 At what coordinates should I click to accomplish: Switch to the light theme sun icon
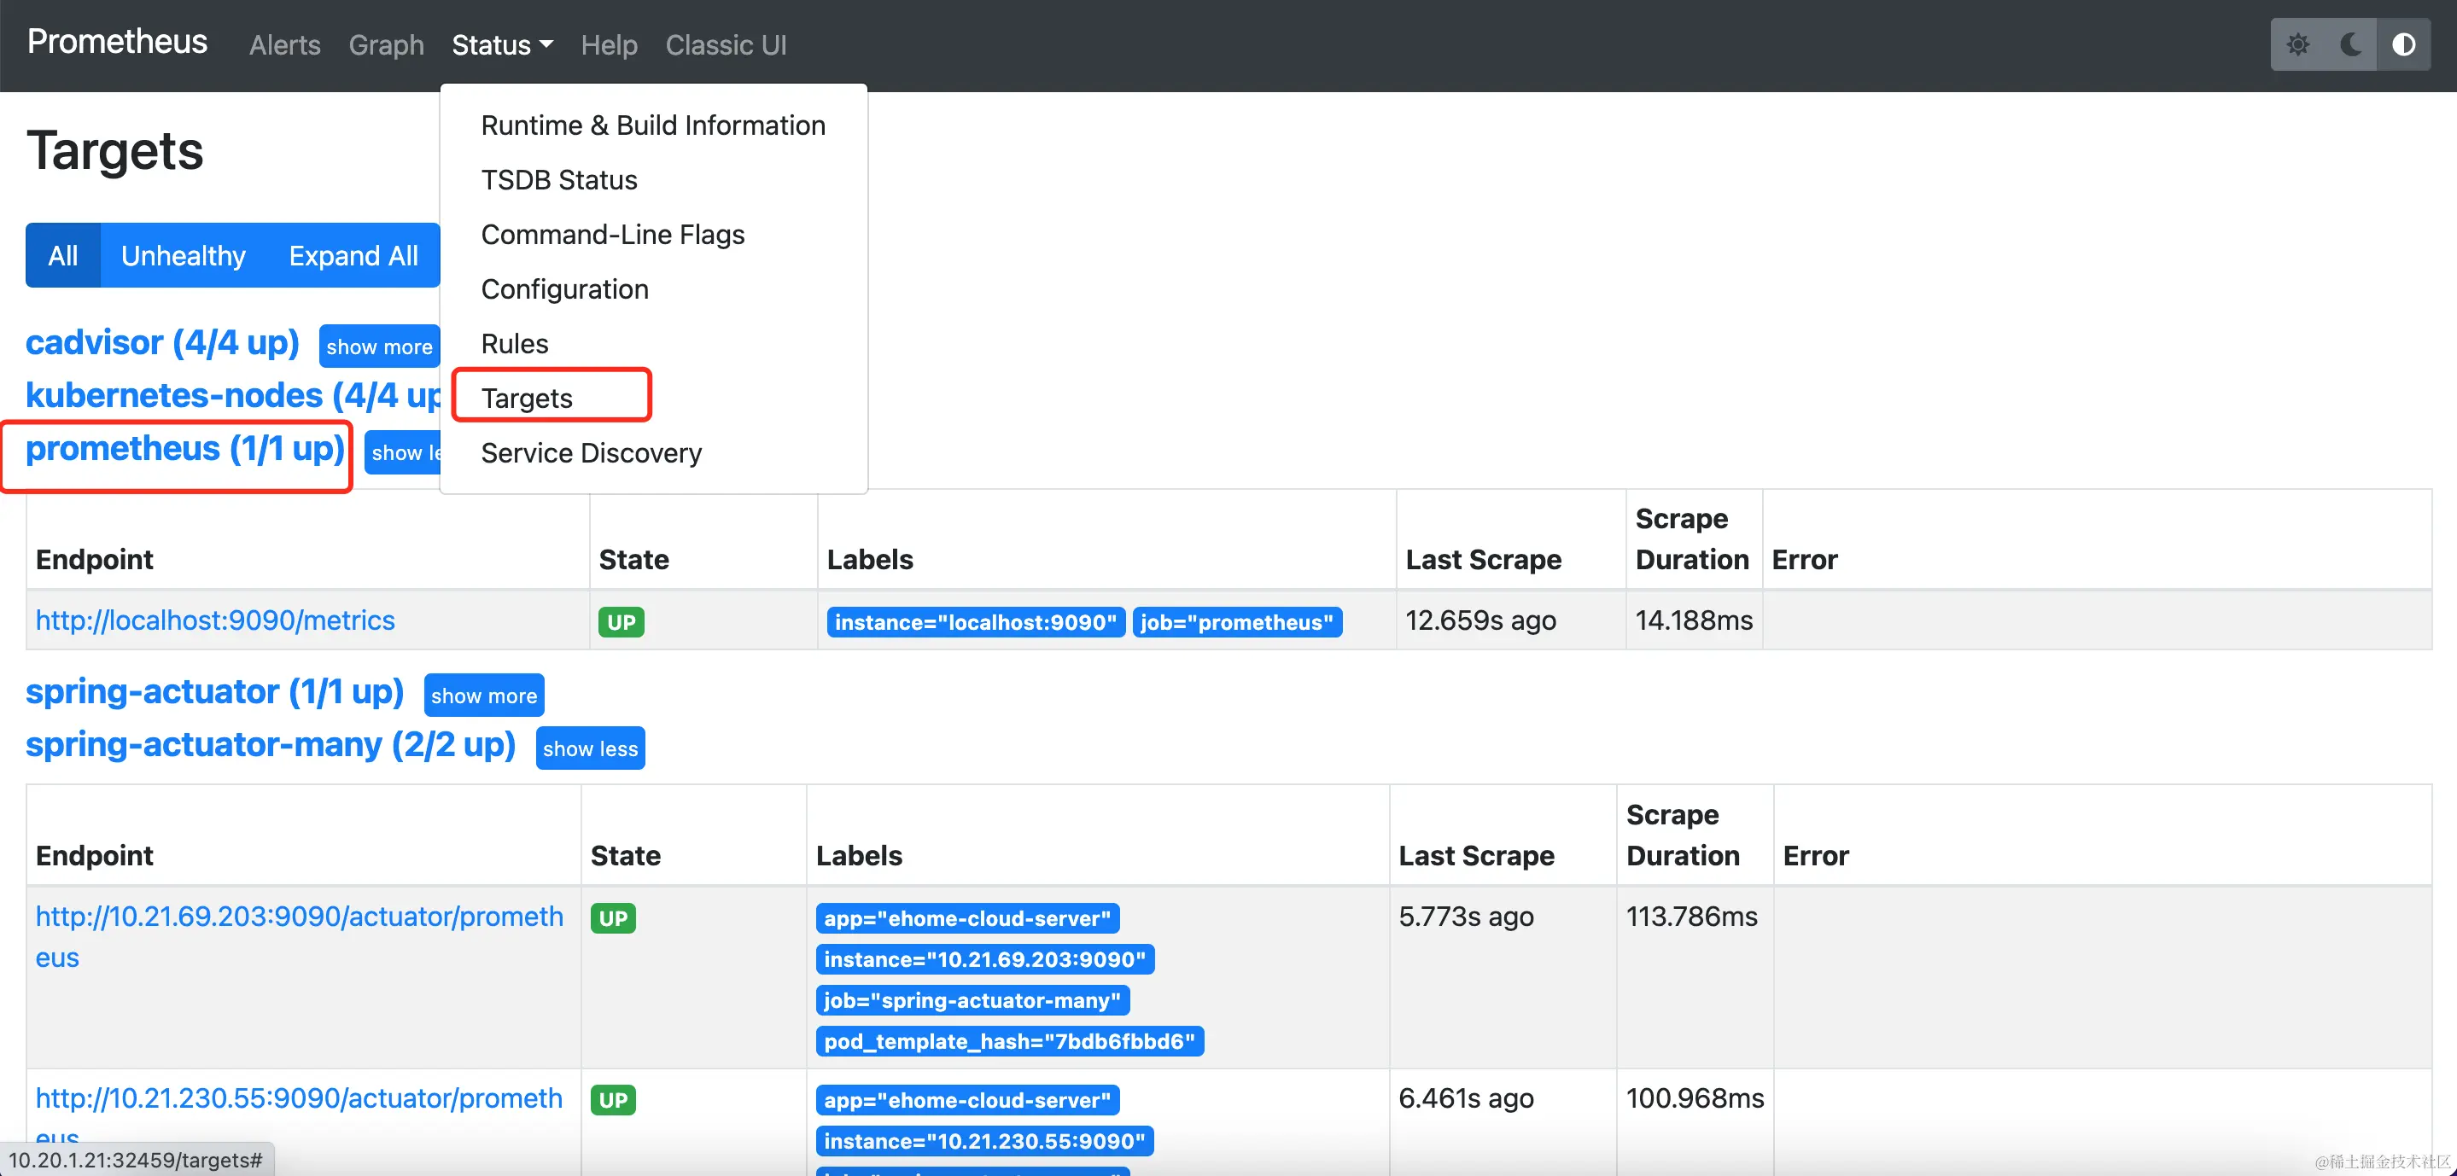[2297, 45]
